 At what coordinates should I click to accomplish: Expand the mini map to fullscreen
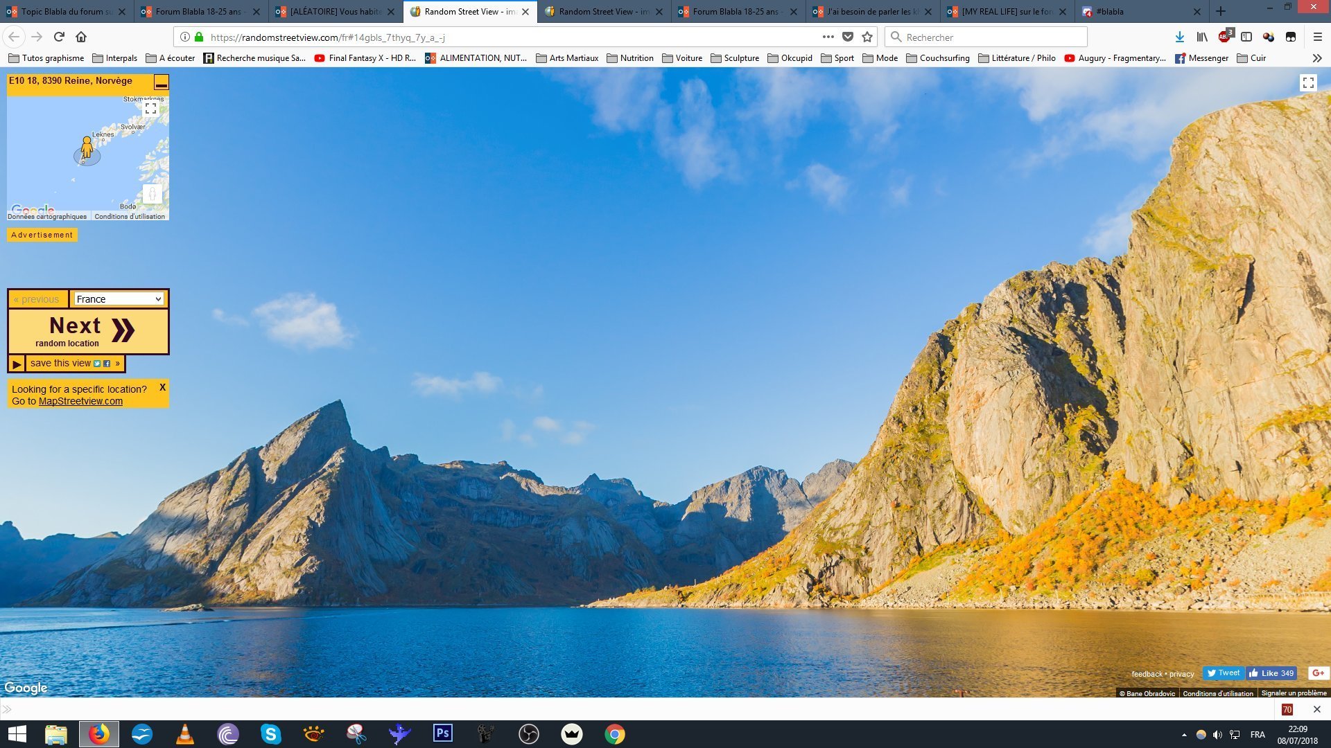point(150,109)
